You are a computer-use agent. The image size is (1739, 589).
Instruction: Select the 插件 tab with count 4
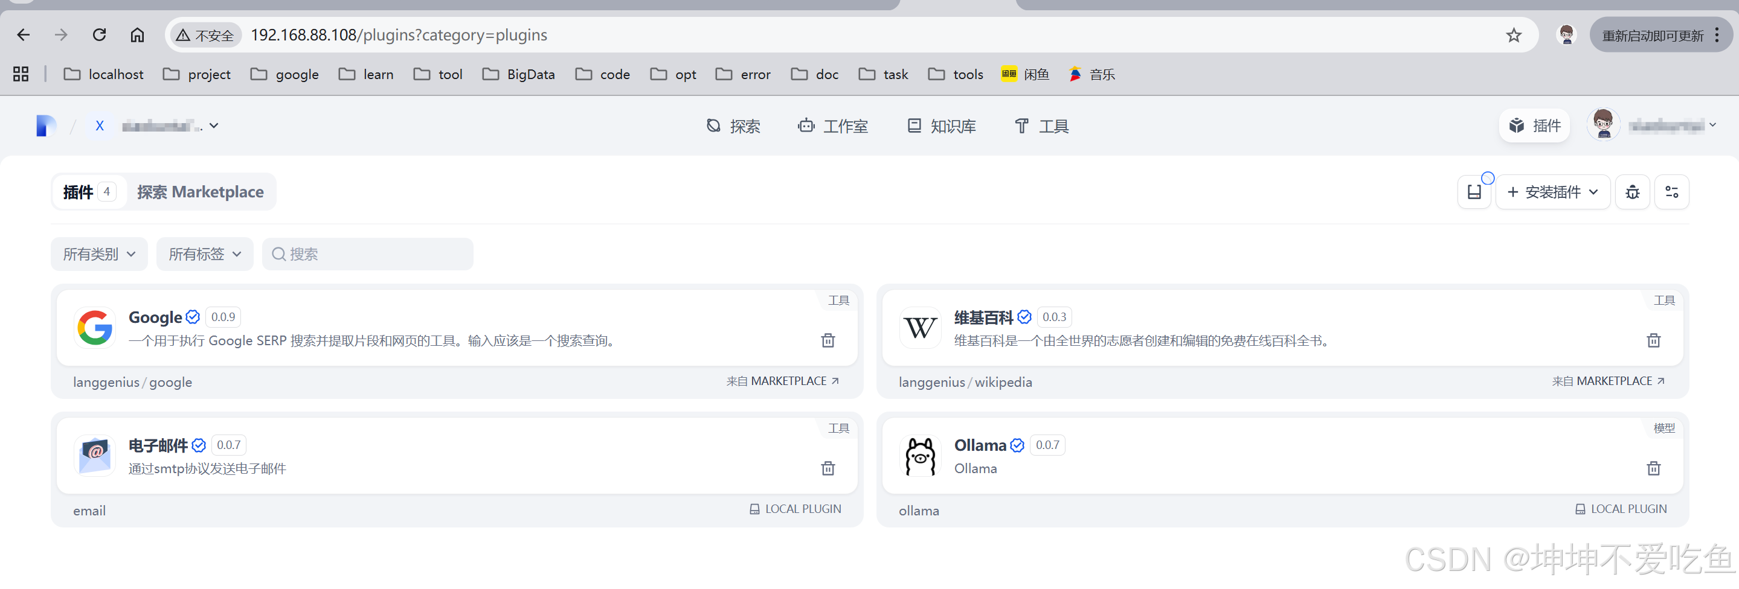[89, 193]
